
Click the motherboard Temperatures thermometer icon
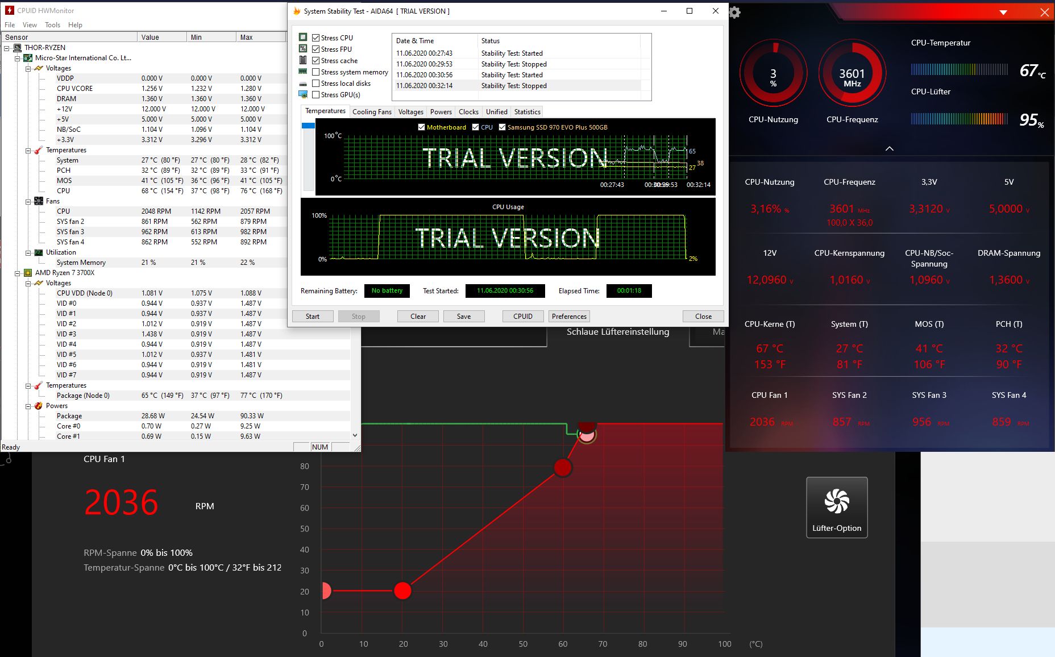coord(39,150)
